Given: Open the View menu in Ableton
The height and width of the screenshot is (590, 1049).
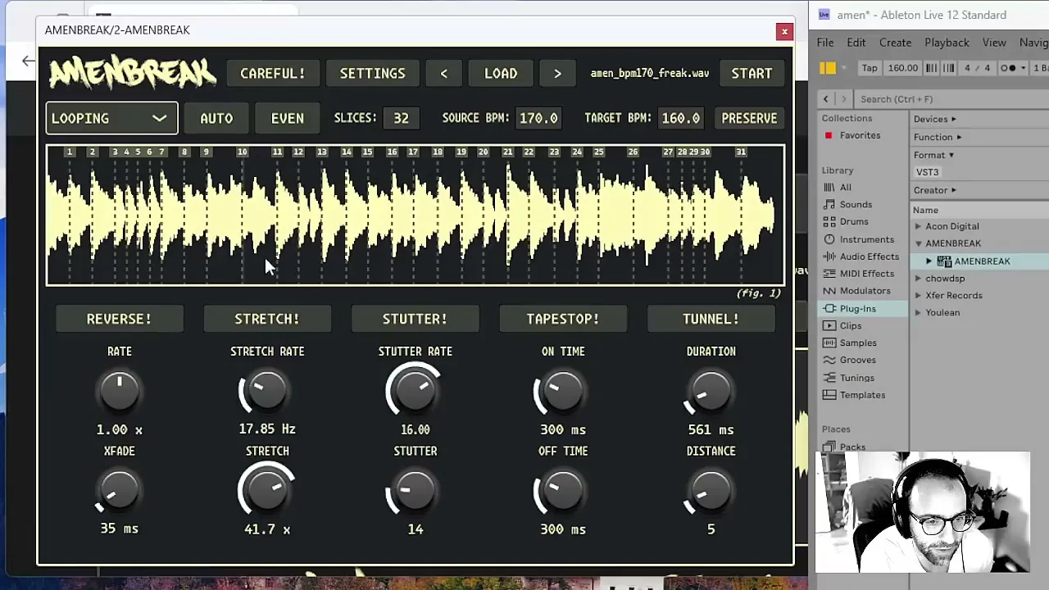Looking at the screenshot, I should point(994,43).
